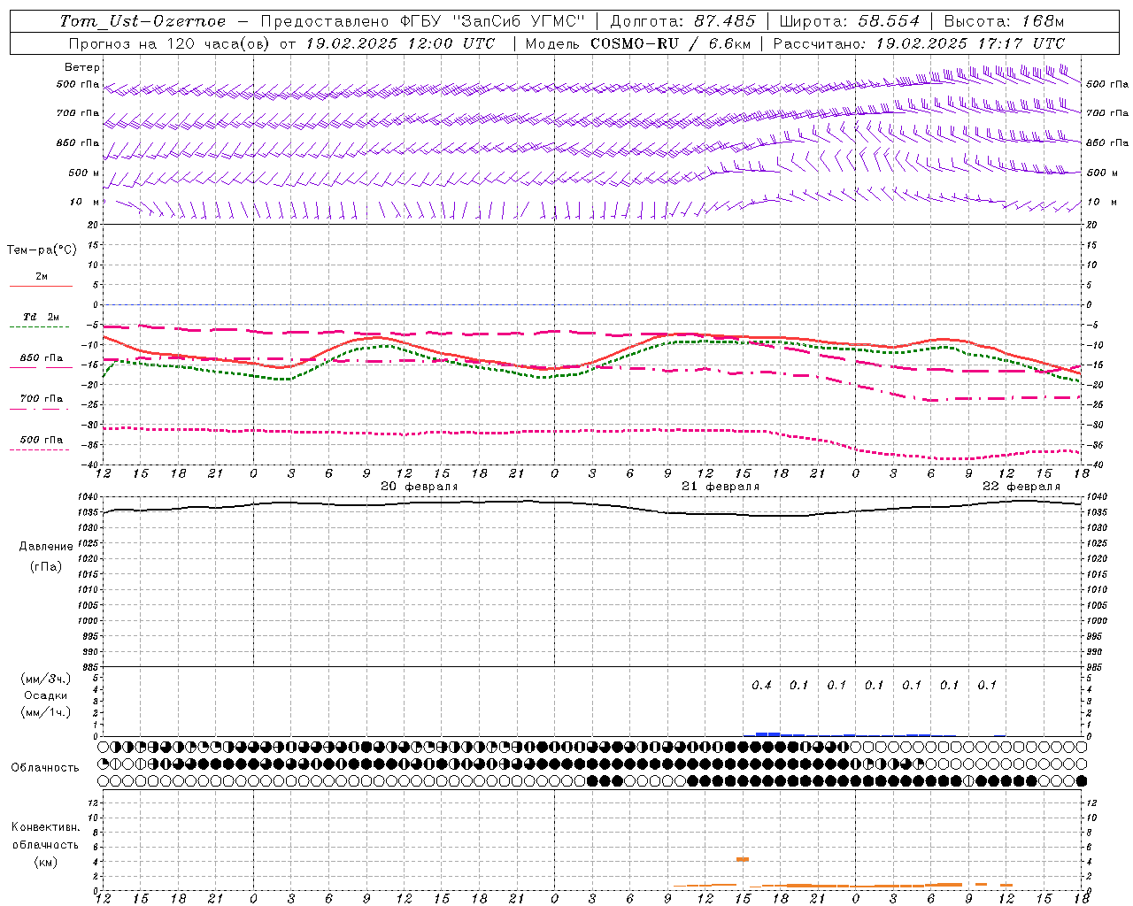Click the 850 гПа temperature legend line sample
This screenshot has width=1133, height=906.
point(41,367)
